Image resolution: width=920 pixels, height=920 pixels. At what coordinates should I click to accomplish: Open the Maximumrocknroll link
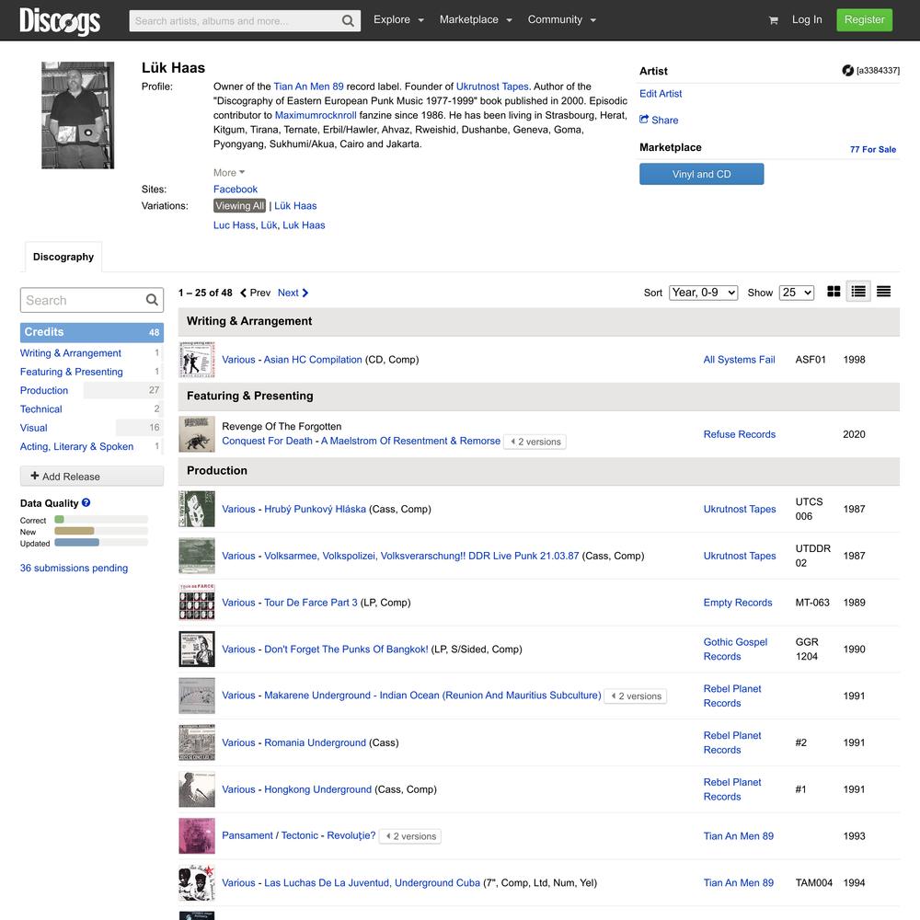point(316,116)
